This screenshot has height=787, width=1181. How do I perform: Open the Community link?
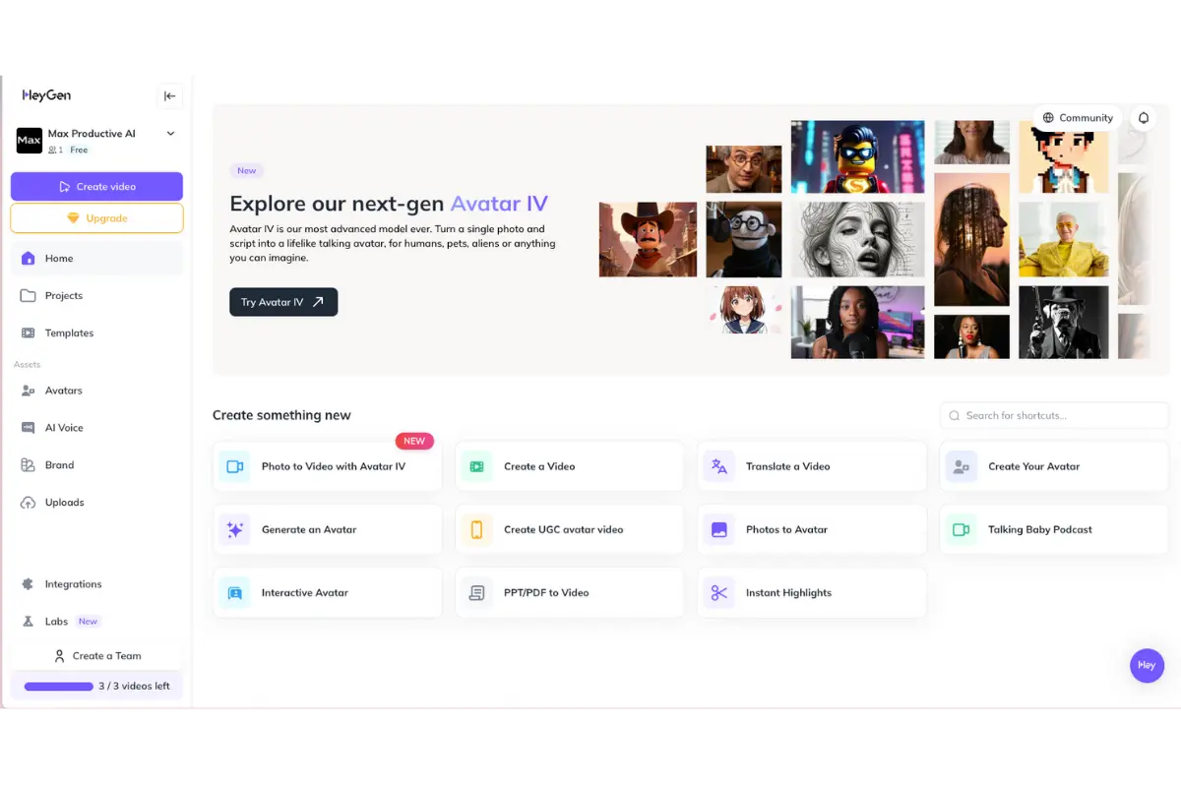(1077, 118)
